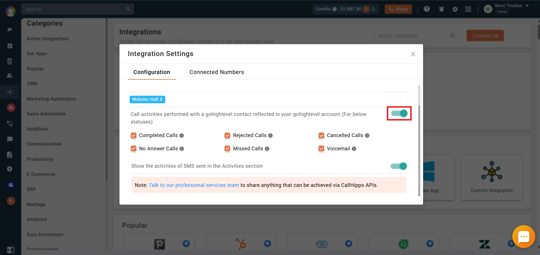The image size is (540, 255).
Task: Open the settings gear in top bar
Action: (455, 9)
